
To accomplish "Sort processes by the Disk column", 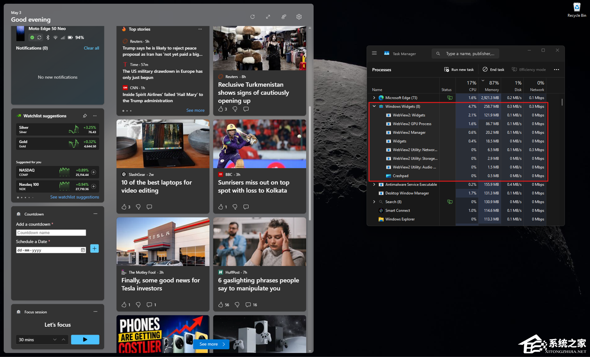I will click(512, 86).
